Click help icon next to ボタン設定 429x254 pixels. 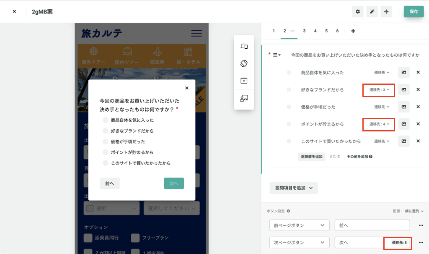[288, 211]
